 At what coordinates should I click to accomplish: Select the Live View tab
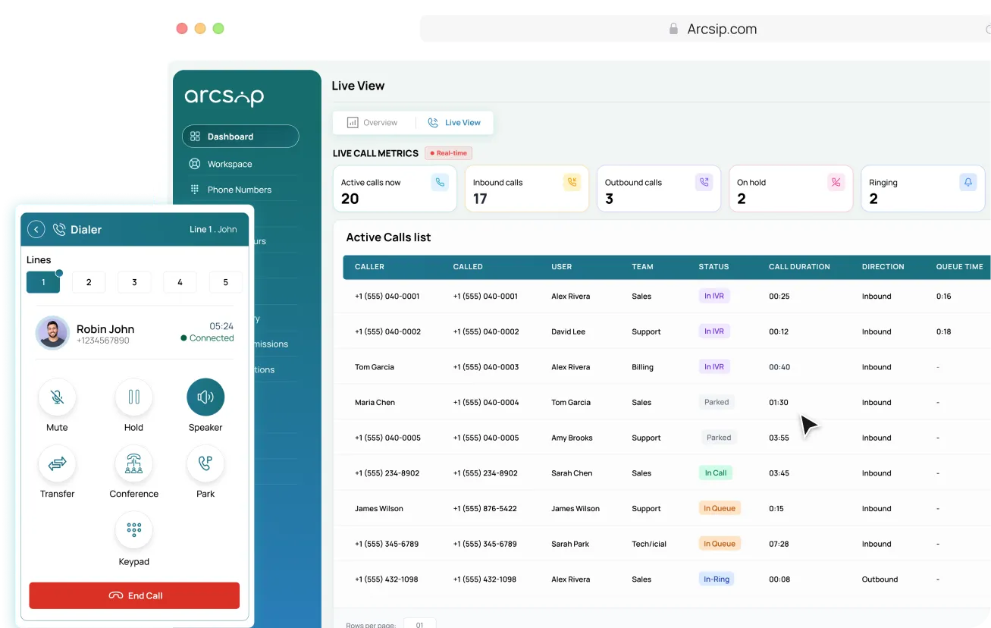coord(454,123)
